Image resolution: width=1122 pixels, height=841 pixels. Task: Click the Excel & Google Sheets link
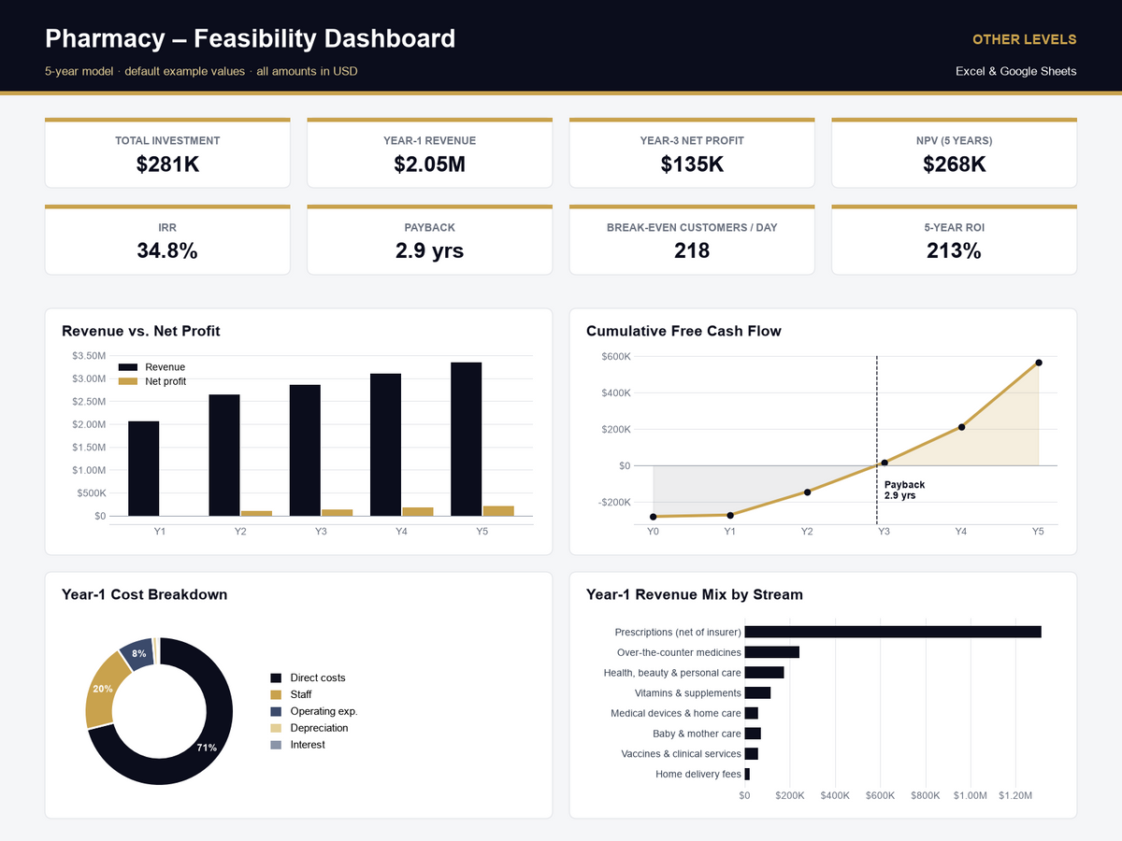point(1015,71)
